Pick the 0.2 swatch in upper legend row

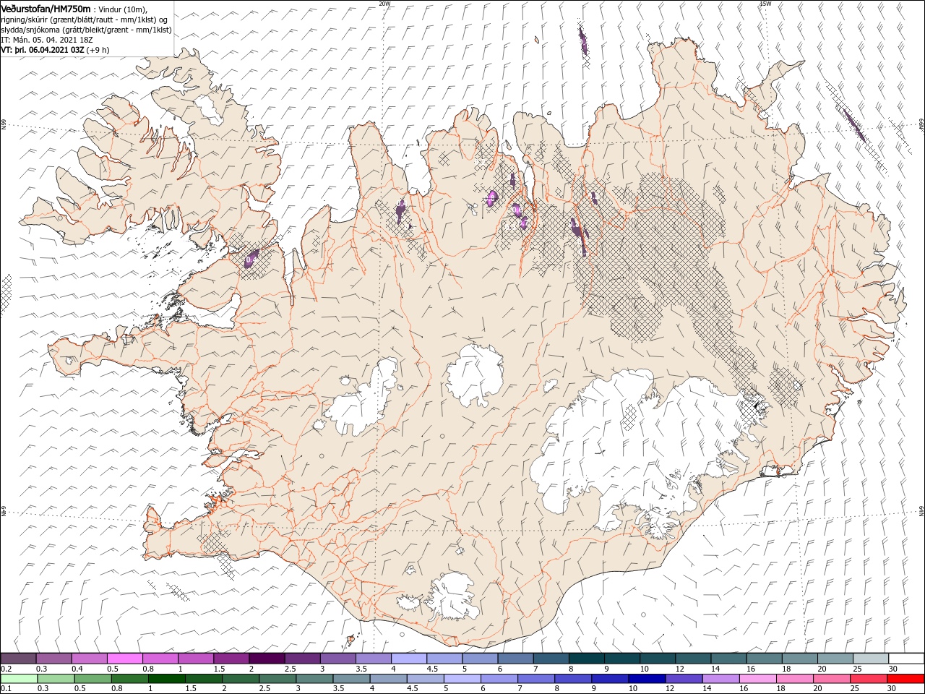18,659
